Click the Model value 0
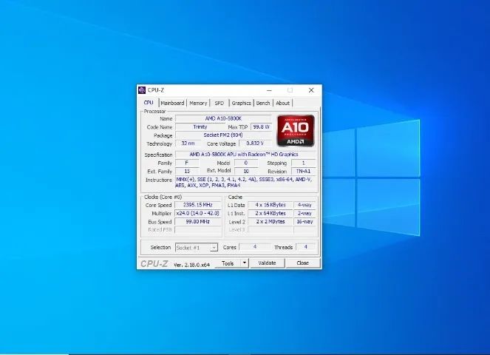The height and width of the screenshot is (355, 490). pyautogui.click(x=246, y=163)
